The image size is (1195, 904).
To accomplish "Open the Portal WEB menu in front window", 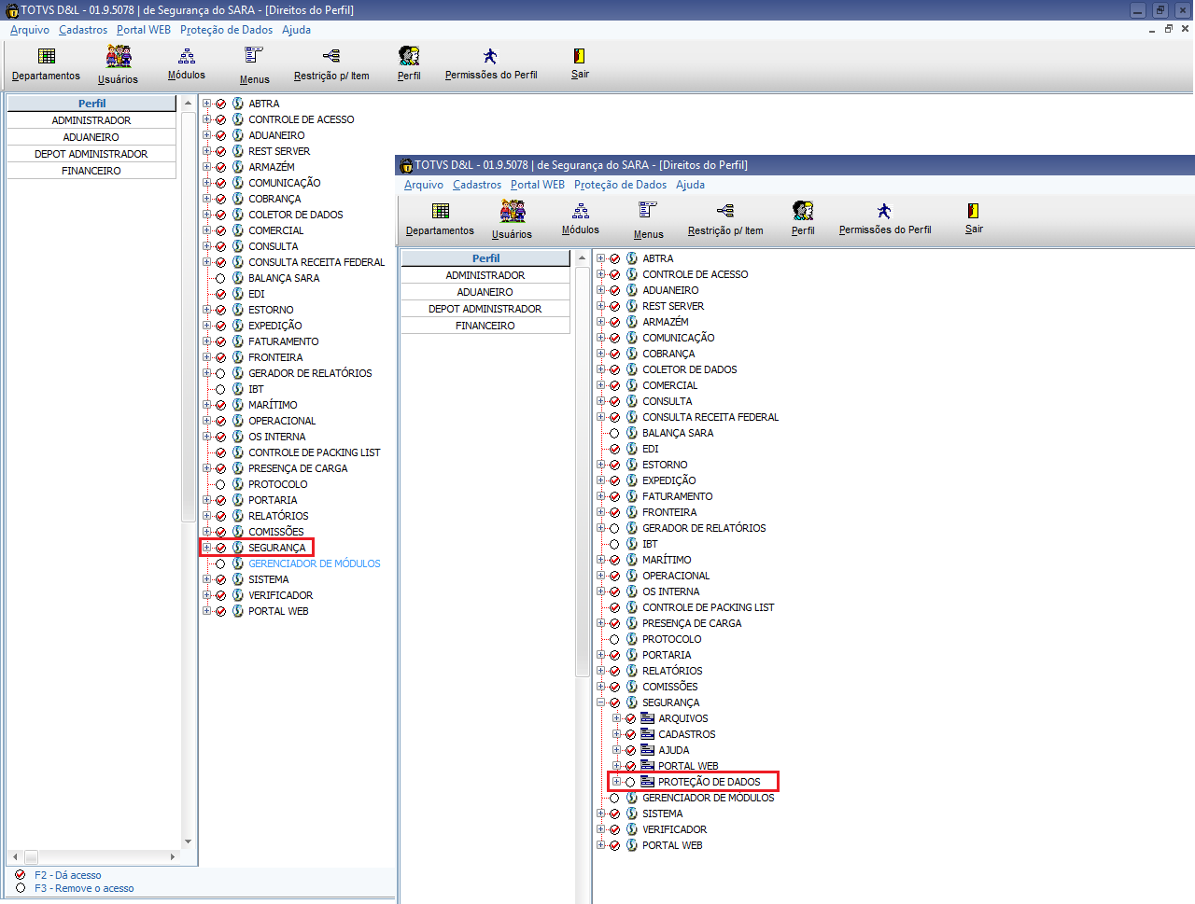I will [538, 185].
